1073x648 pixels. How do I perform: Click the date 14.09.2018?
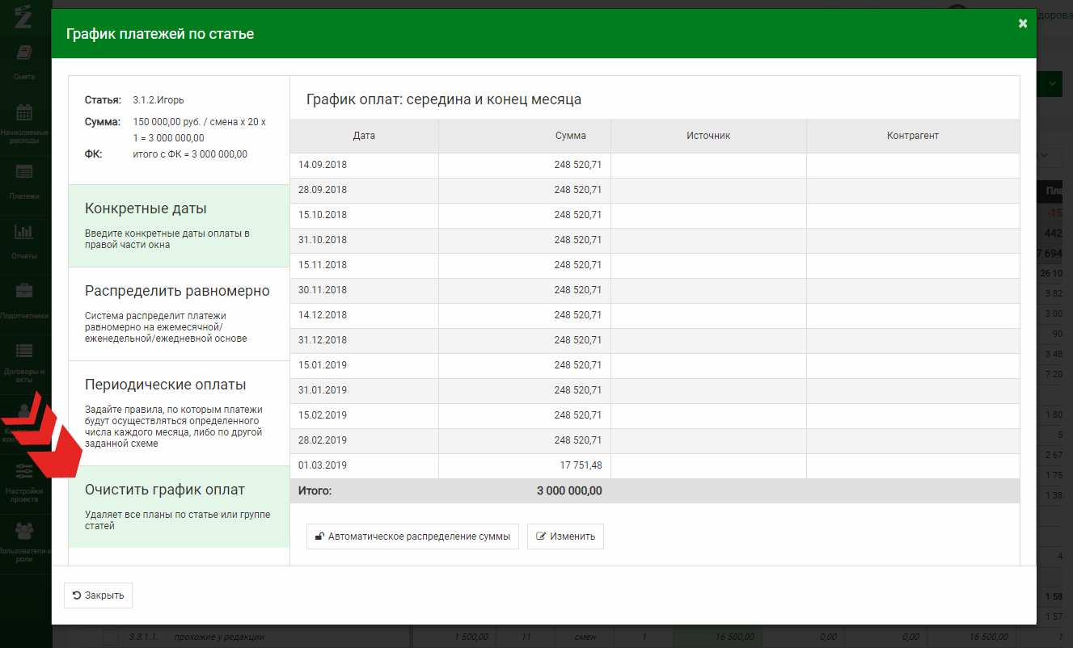tap(323, 165)
